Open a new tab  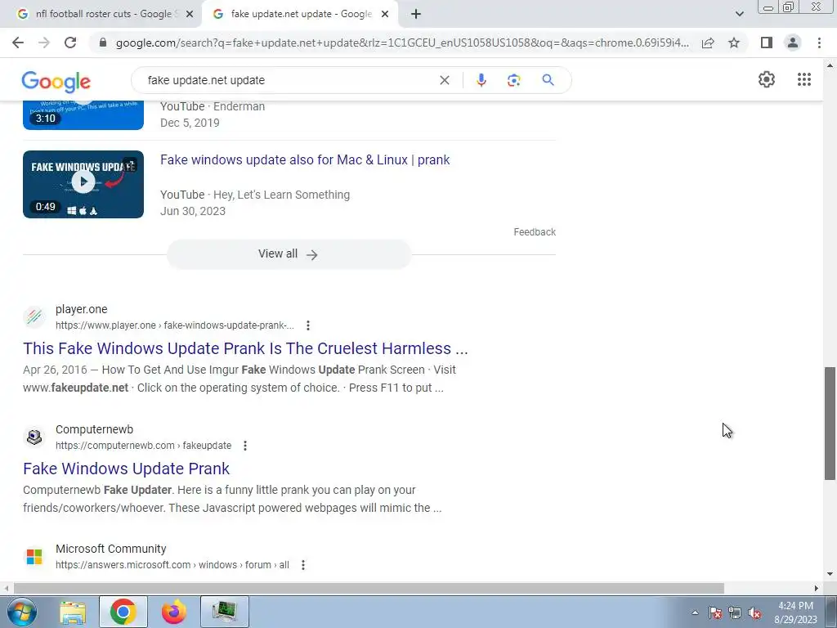click(x=416, y=15)
